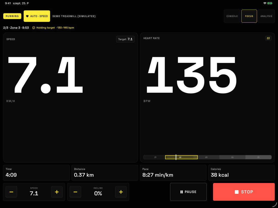Screen dimensions: 278x208
Task: Click the Target 7.1 chip
Action: 125,39
